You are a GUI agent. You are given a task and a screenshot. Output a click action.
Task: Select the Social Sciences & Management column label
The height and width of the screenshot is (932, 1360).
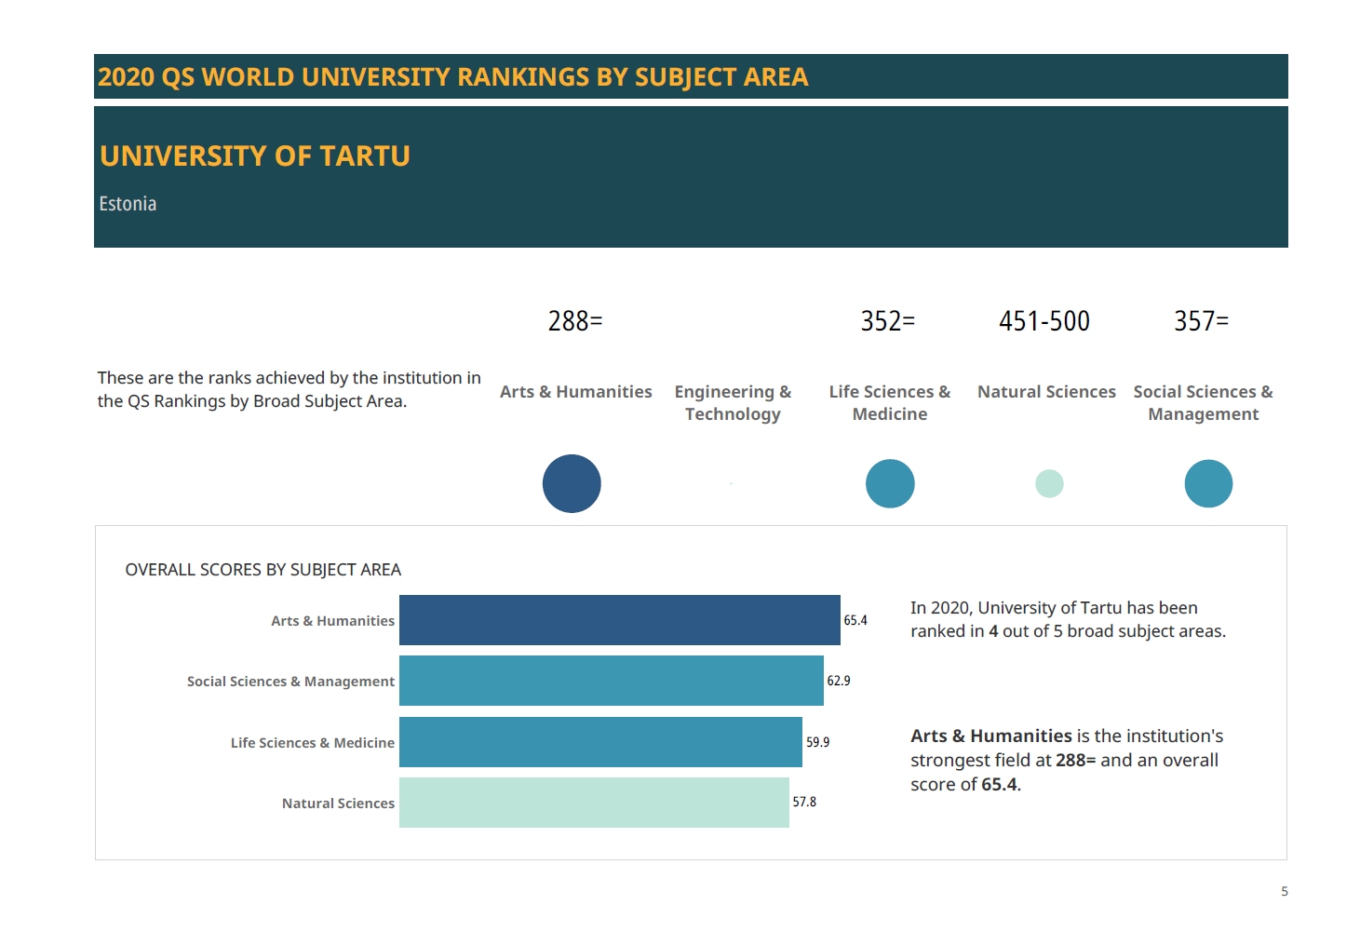coord(1204,403)
